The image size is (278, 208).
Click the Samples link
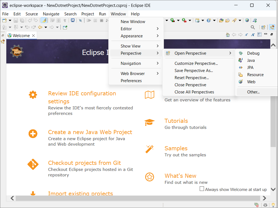point(176,148)
